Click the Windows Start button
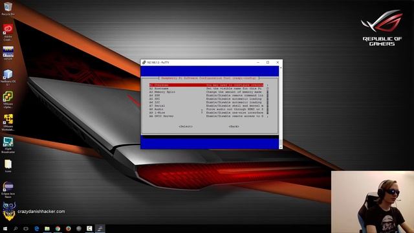 [5, 228]
